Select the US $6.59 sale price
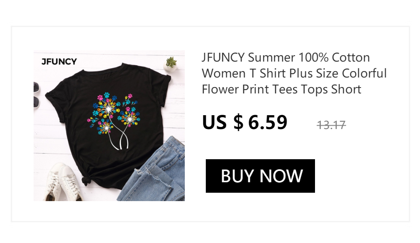420x243 pixels. [244, 122]
